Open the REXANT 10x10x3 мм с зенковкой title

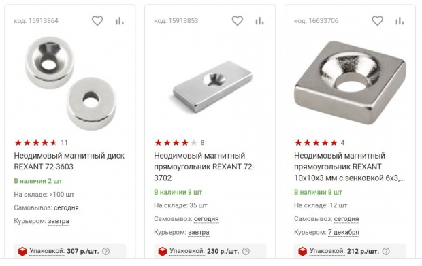tap(349, 167)
